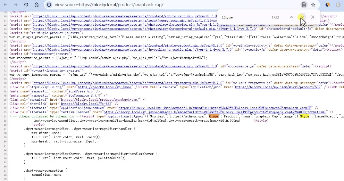Open the profile avatar K menu
Image resolution: width=344 pixels, height=181 pixels.
338,5
